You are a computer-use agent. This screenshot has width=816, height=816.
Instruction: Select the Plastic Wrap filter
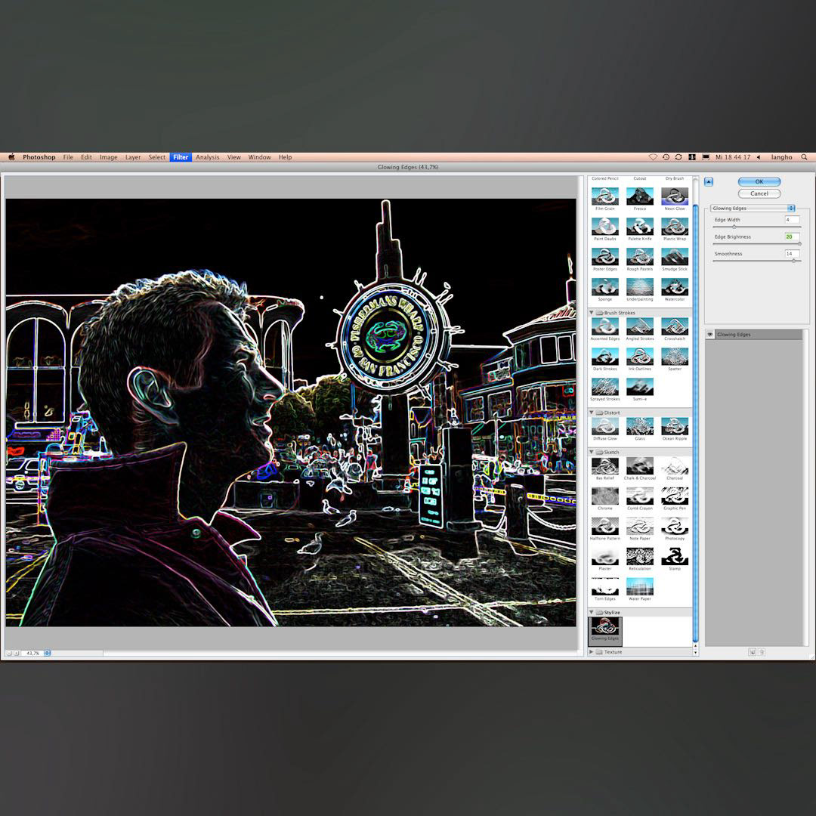675,227
